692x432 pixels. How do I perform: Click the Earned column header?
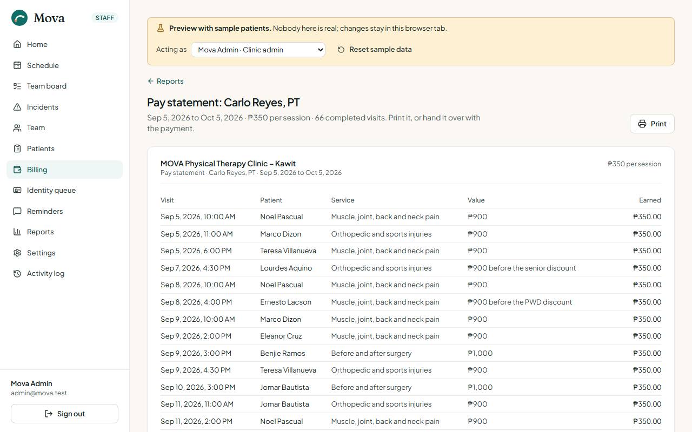[x=650, y=200]
